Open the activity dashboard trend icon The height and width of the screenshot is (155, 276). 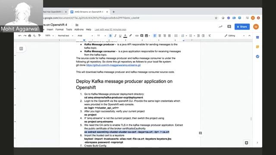coord(220,27)
